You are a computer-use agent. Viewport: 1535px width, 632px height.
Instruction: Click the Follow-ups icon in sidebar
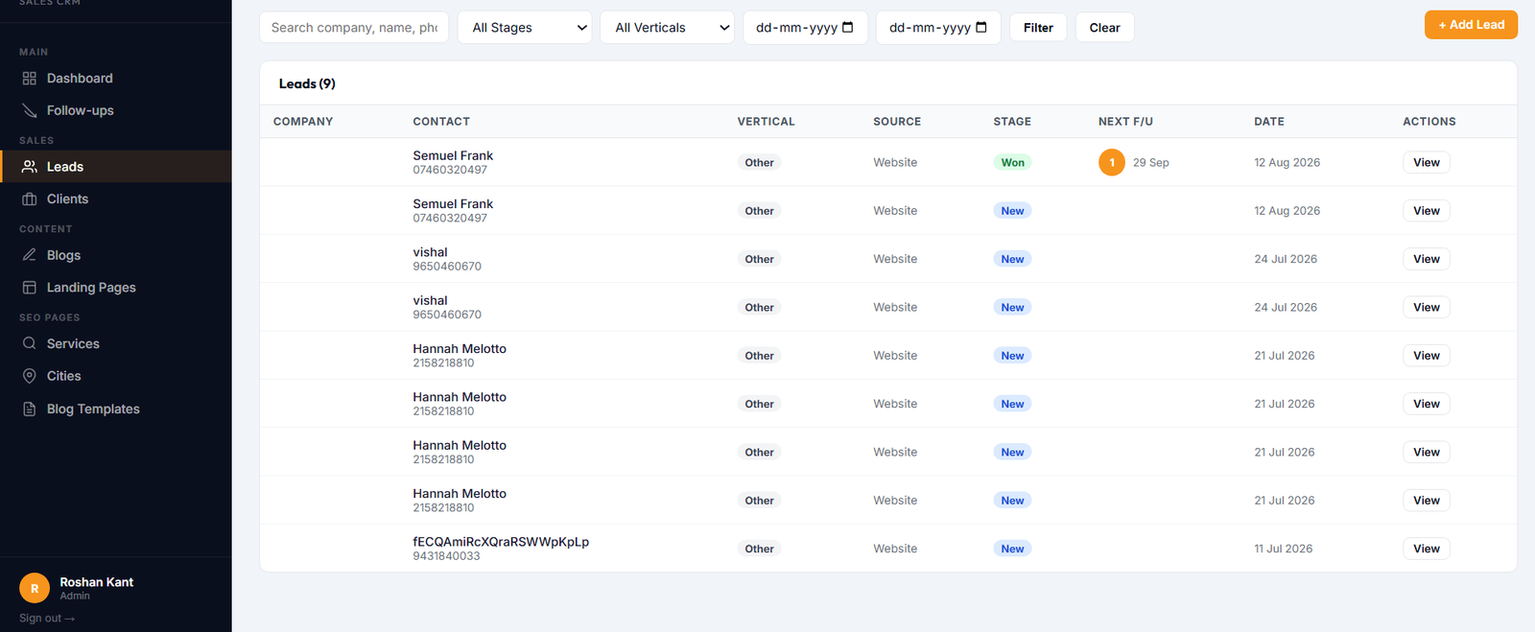point(30,110)
